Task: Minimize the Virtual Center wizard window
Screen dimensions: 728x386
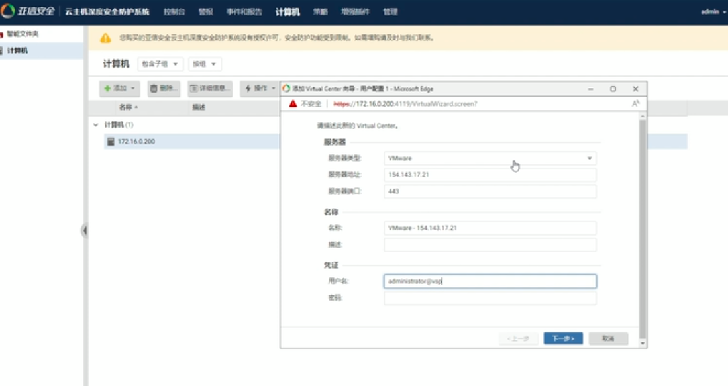Action: click(x=591, y=89)
